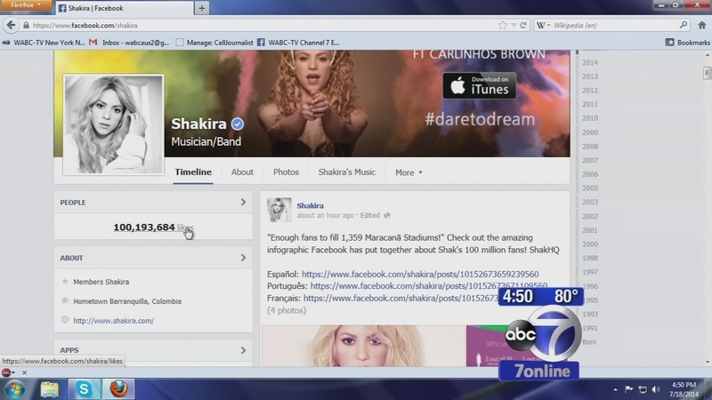Screen dimensions: 712x400
Task: Open the Español post link
Action: (420, 274)
